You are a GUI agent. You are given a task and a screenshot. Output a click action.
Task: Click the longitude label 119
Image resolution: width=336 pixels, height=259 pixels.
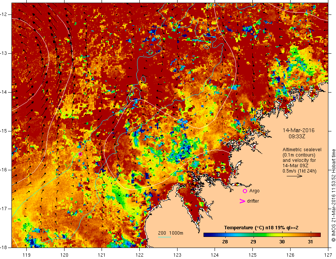(27, 255)
